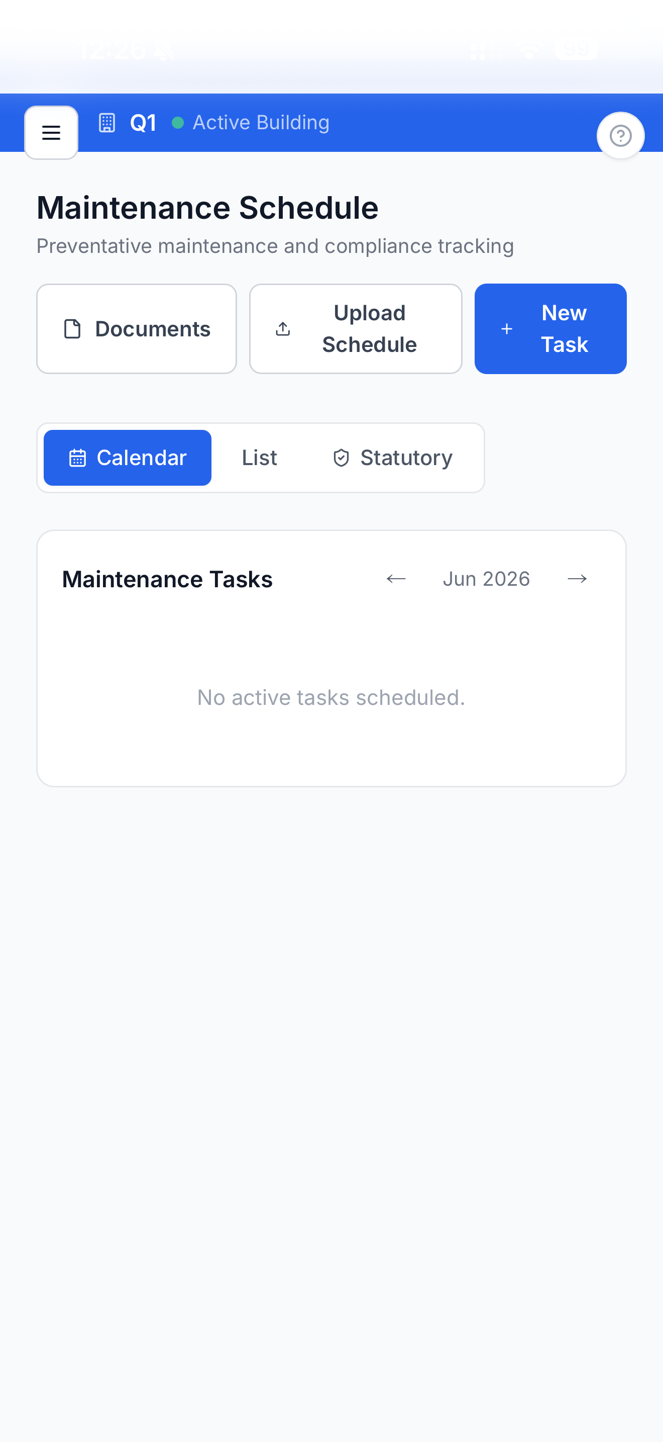Tap the calendar icon on Calendar tab

tap(77, 458)
